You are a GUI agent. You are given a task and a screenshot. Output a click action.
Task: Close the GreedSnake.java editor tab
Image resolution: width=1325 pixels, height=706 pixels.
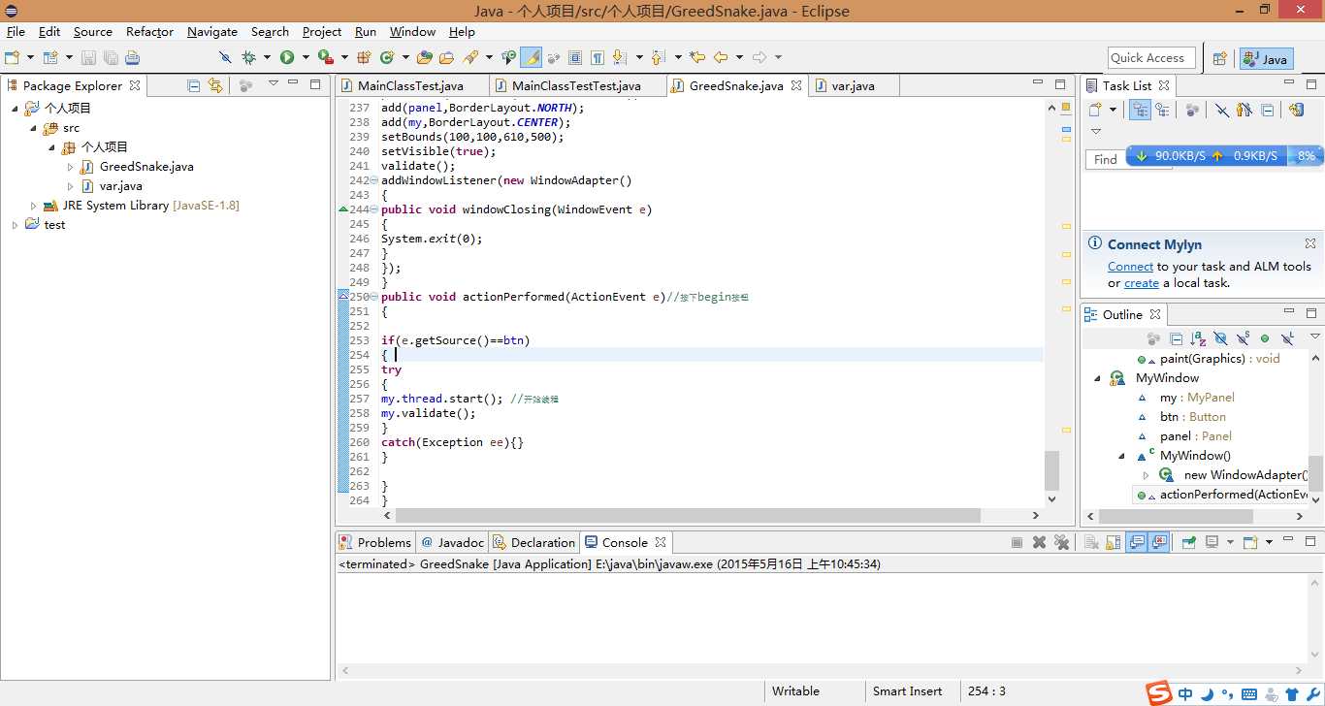point(796,85)
